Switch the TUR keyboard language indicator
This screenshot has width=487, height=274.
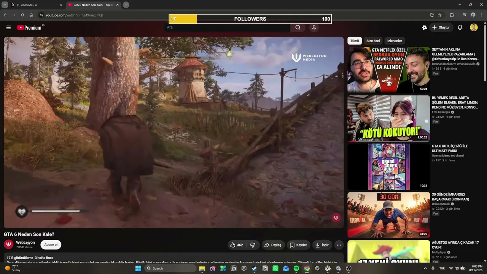pyautogui.click(x=442, y=268)
